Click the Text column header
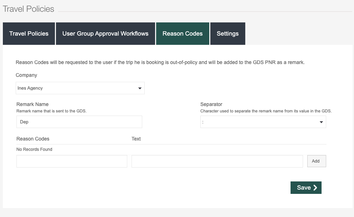This screenshot has height=217, width=354. [x=136, y=139]
